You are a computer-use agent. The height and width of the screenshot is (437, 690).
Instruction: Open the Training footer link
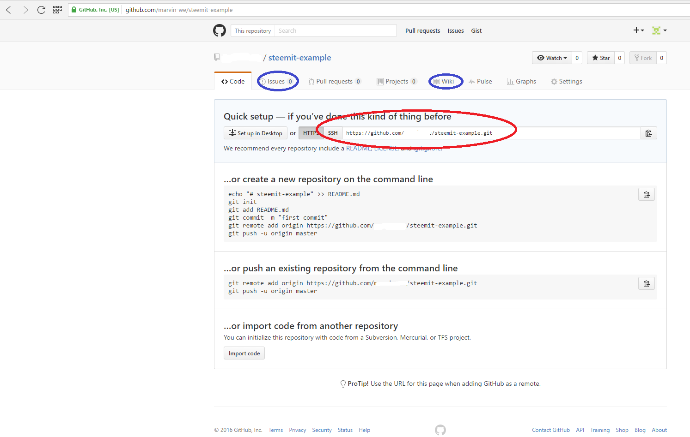click(x=600, y=430)
